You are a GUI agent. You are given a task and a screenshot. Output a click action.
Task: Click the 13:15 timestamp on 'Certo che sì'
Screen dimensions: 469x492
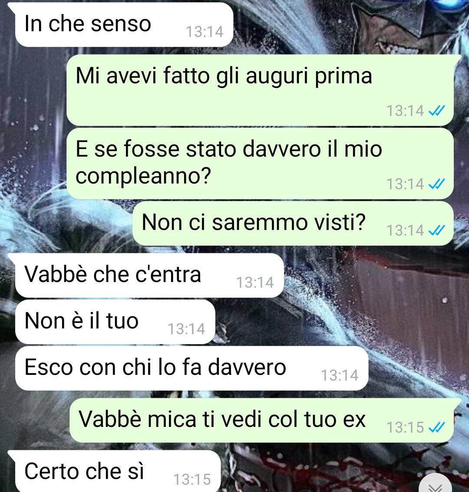(x=192, y=479)
